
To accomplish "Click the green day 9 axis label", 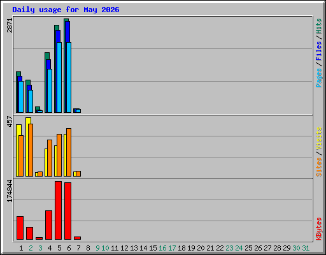I will [x=97, y=248].
